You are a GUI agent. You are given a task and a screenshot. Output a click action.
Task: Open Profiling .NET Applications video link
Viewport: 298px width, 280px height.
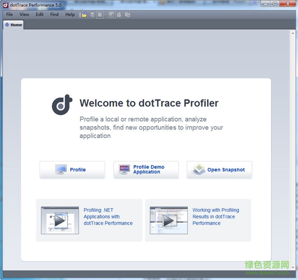(x=108, y=217)
